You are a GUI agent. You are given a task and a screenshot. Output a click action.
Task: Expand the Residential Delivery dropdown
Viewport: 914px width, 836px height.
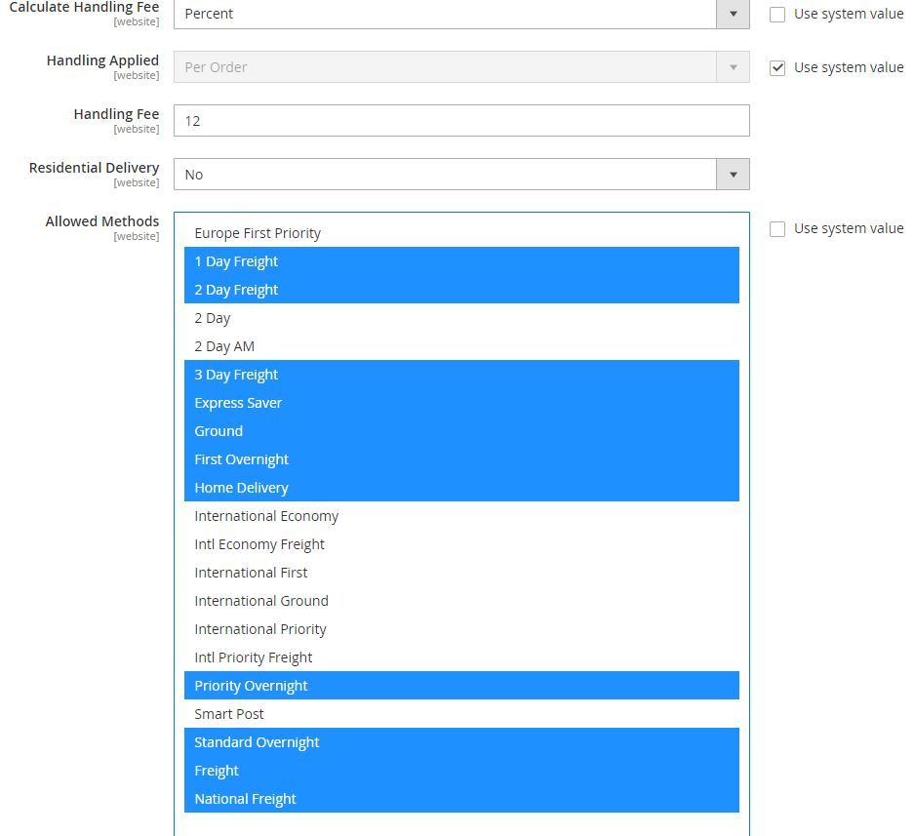coord(460,175)
